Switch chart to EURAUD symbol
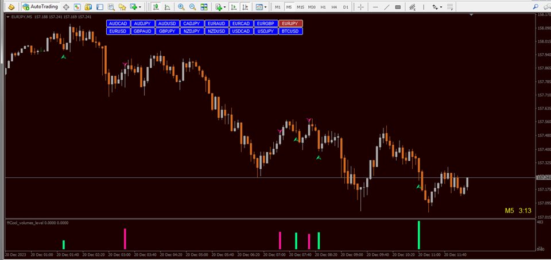 (216, 24)
